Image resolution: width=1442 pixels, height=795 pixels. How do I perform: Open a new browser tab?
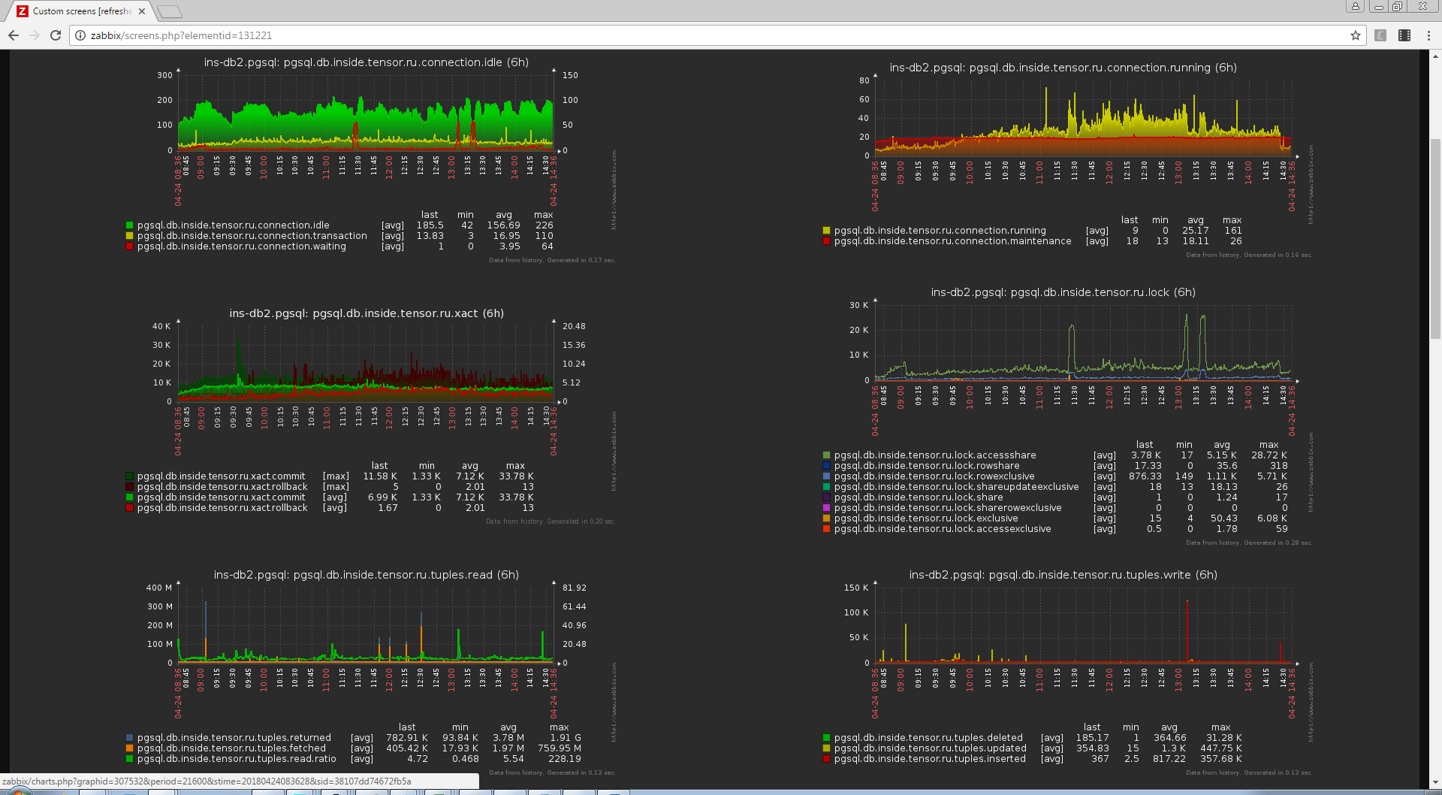pyautogui.click(x=170, y=11)
